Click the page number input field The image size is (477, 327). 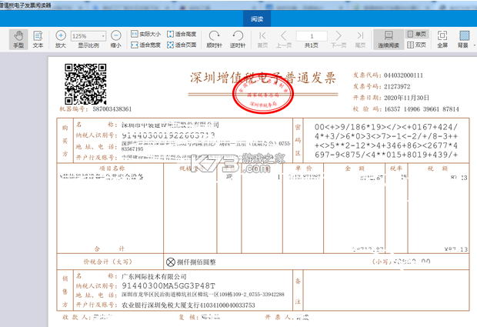point(312,36)
